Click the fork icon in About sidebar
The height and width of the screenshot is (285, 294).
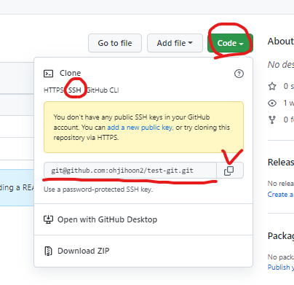272,120
